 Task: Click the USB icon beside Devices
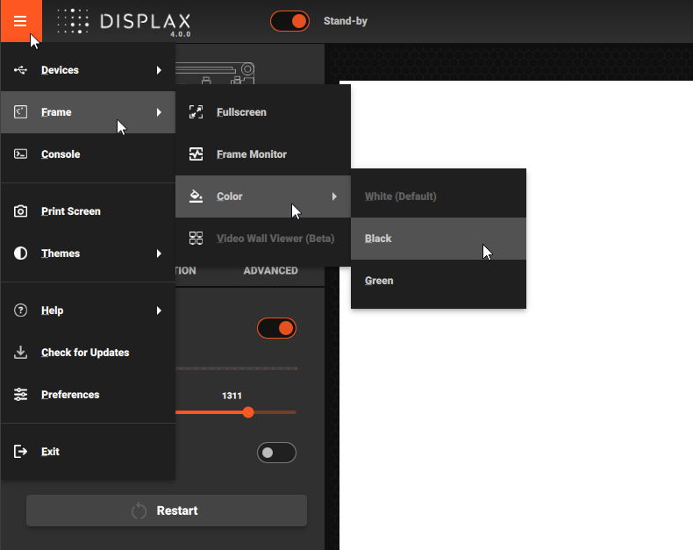point(21,70)
